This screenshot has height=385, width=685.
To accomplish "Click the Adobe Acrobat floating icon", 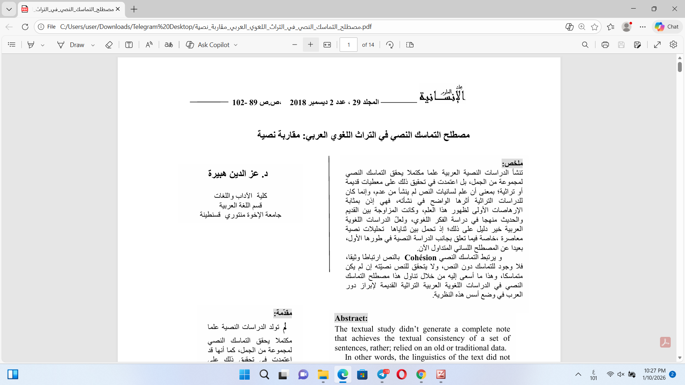I will (665, 342).
